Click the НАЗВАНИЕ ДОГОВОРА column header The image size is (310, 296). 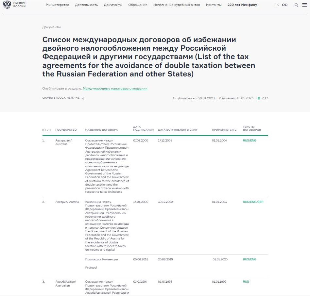(101, 130)
